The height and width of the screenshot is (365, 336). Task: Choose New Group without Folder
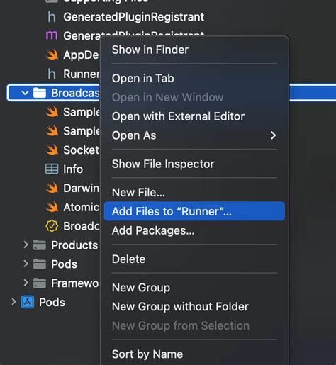point(180,307)
